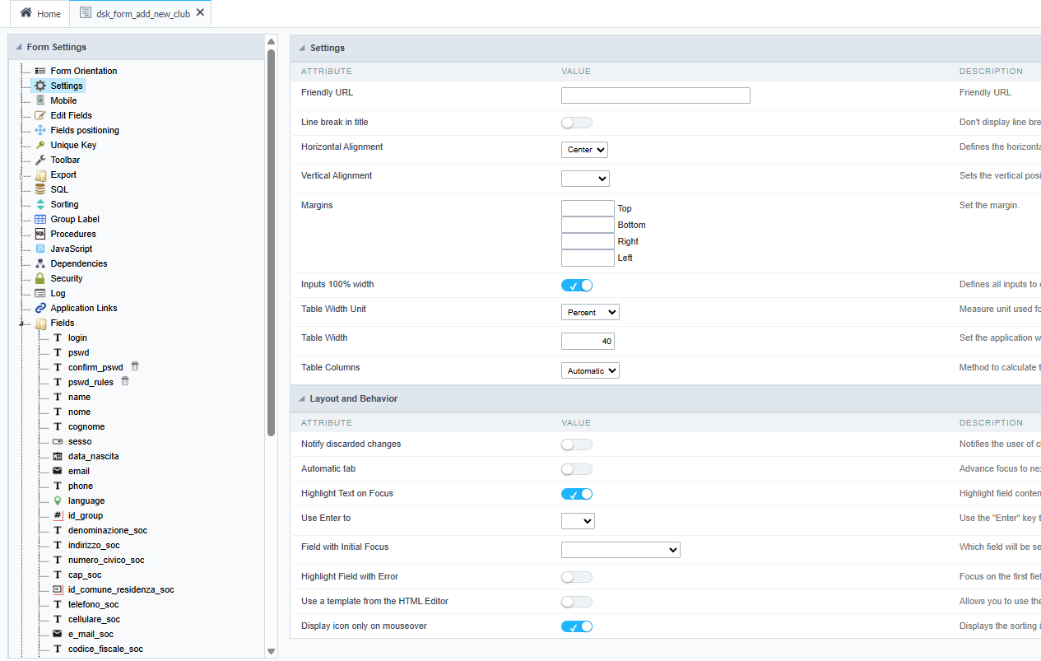Select the id_comune_residenza_soc field
Image resolution: width=1041 pixels, height=661 pixels.
click(x=121, y=589)
